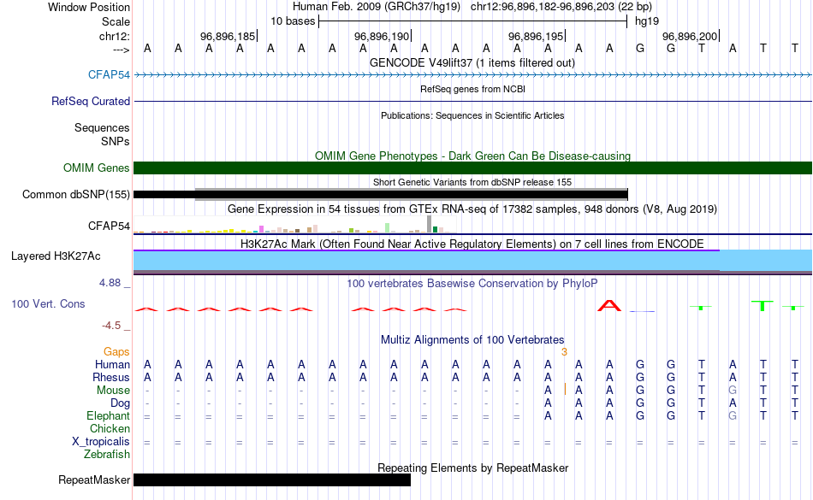Click the chr12: ruler label
The image size is (813, 500).
tap(114, 36)
